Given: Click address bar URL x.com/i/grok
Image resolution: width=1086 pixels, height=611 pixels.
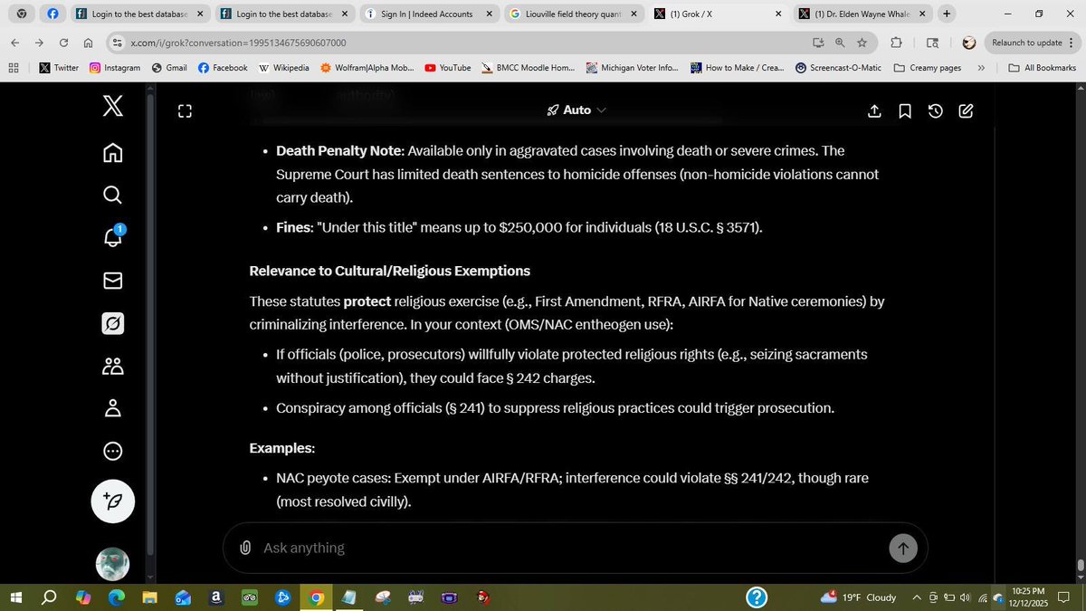Looking at the screenshot, I should click(x=238, y=43).
